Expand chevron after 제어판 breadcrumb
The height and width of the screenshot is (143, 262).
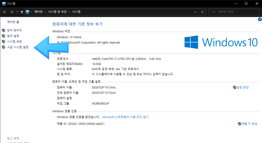[x=45, y=12]
